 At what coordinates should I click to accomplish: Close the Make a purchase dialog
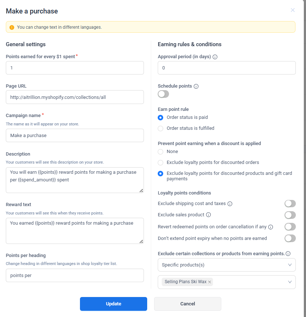pos(293,10)
